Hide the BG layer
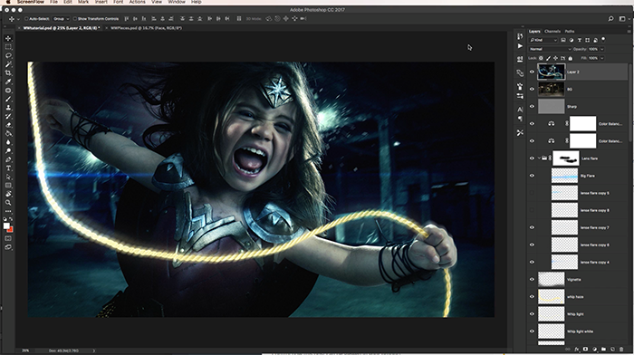The width and height of the screenshot is (634, 355). click(x=533, y=90)
